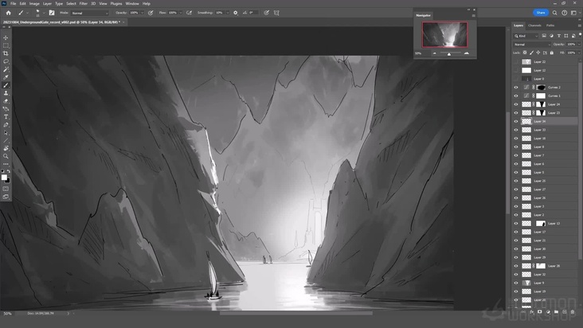This screenshot has height=328, width=583.
Task: Open the Filter menu
Action: [84, 3]
